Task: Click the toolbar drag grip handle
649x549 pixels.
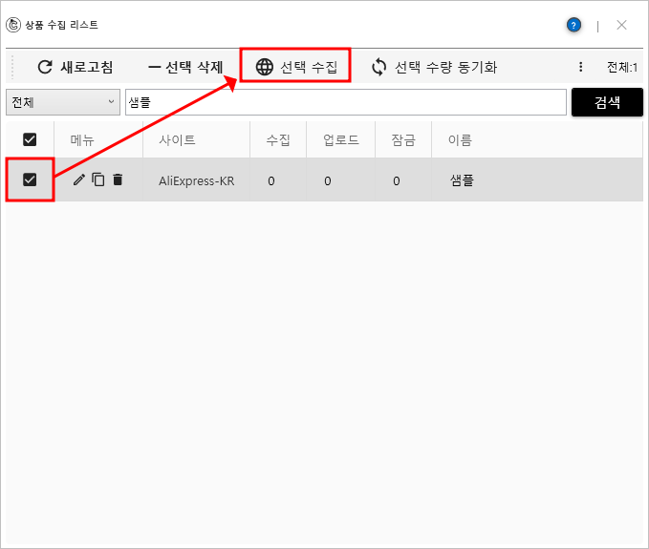Action: 12,67
